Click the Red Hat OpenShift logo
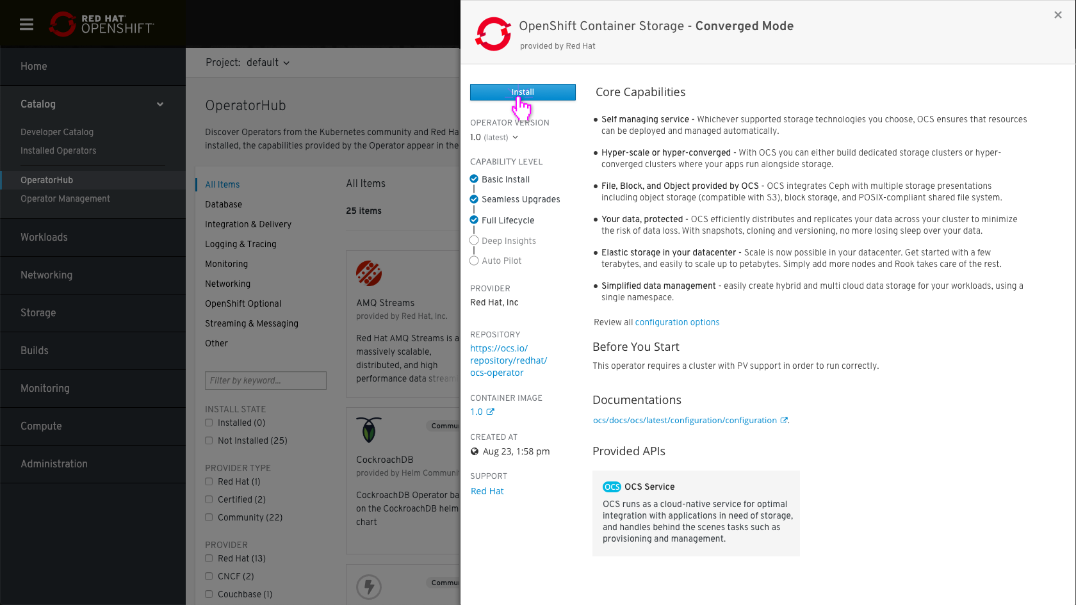The image size is (1076, 605). 102,24
